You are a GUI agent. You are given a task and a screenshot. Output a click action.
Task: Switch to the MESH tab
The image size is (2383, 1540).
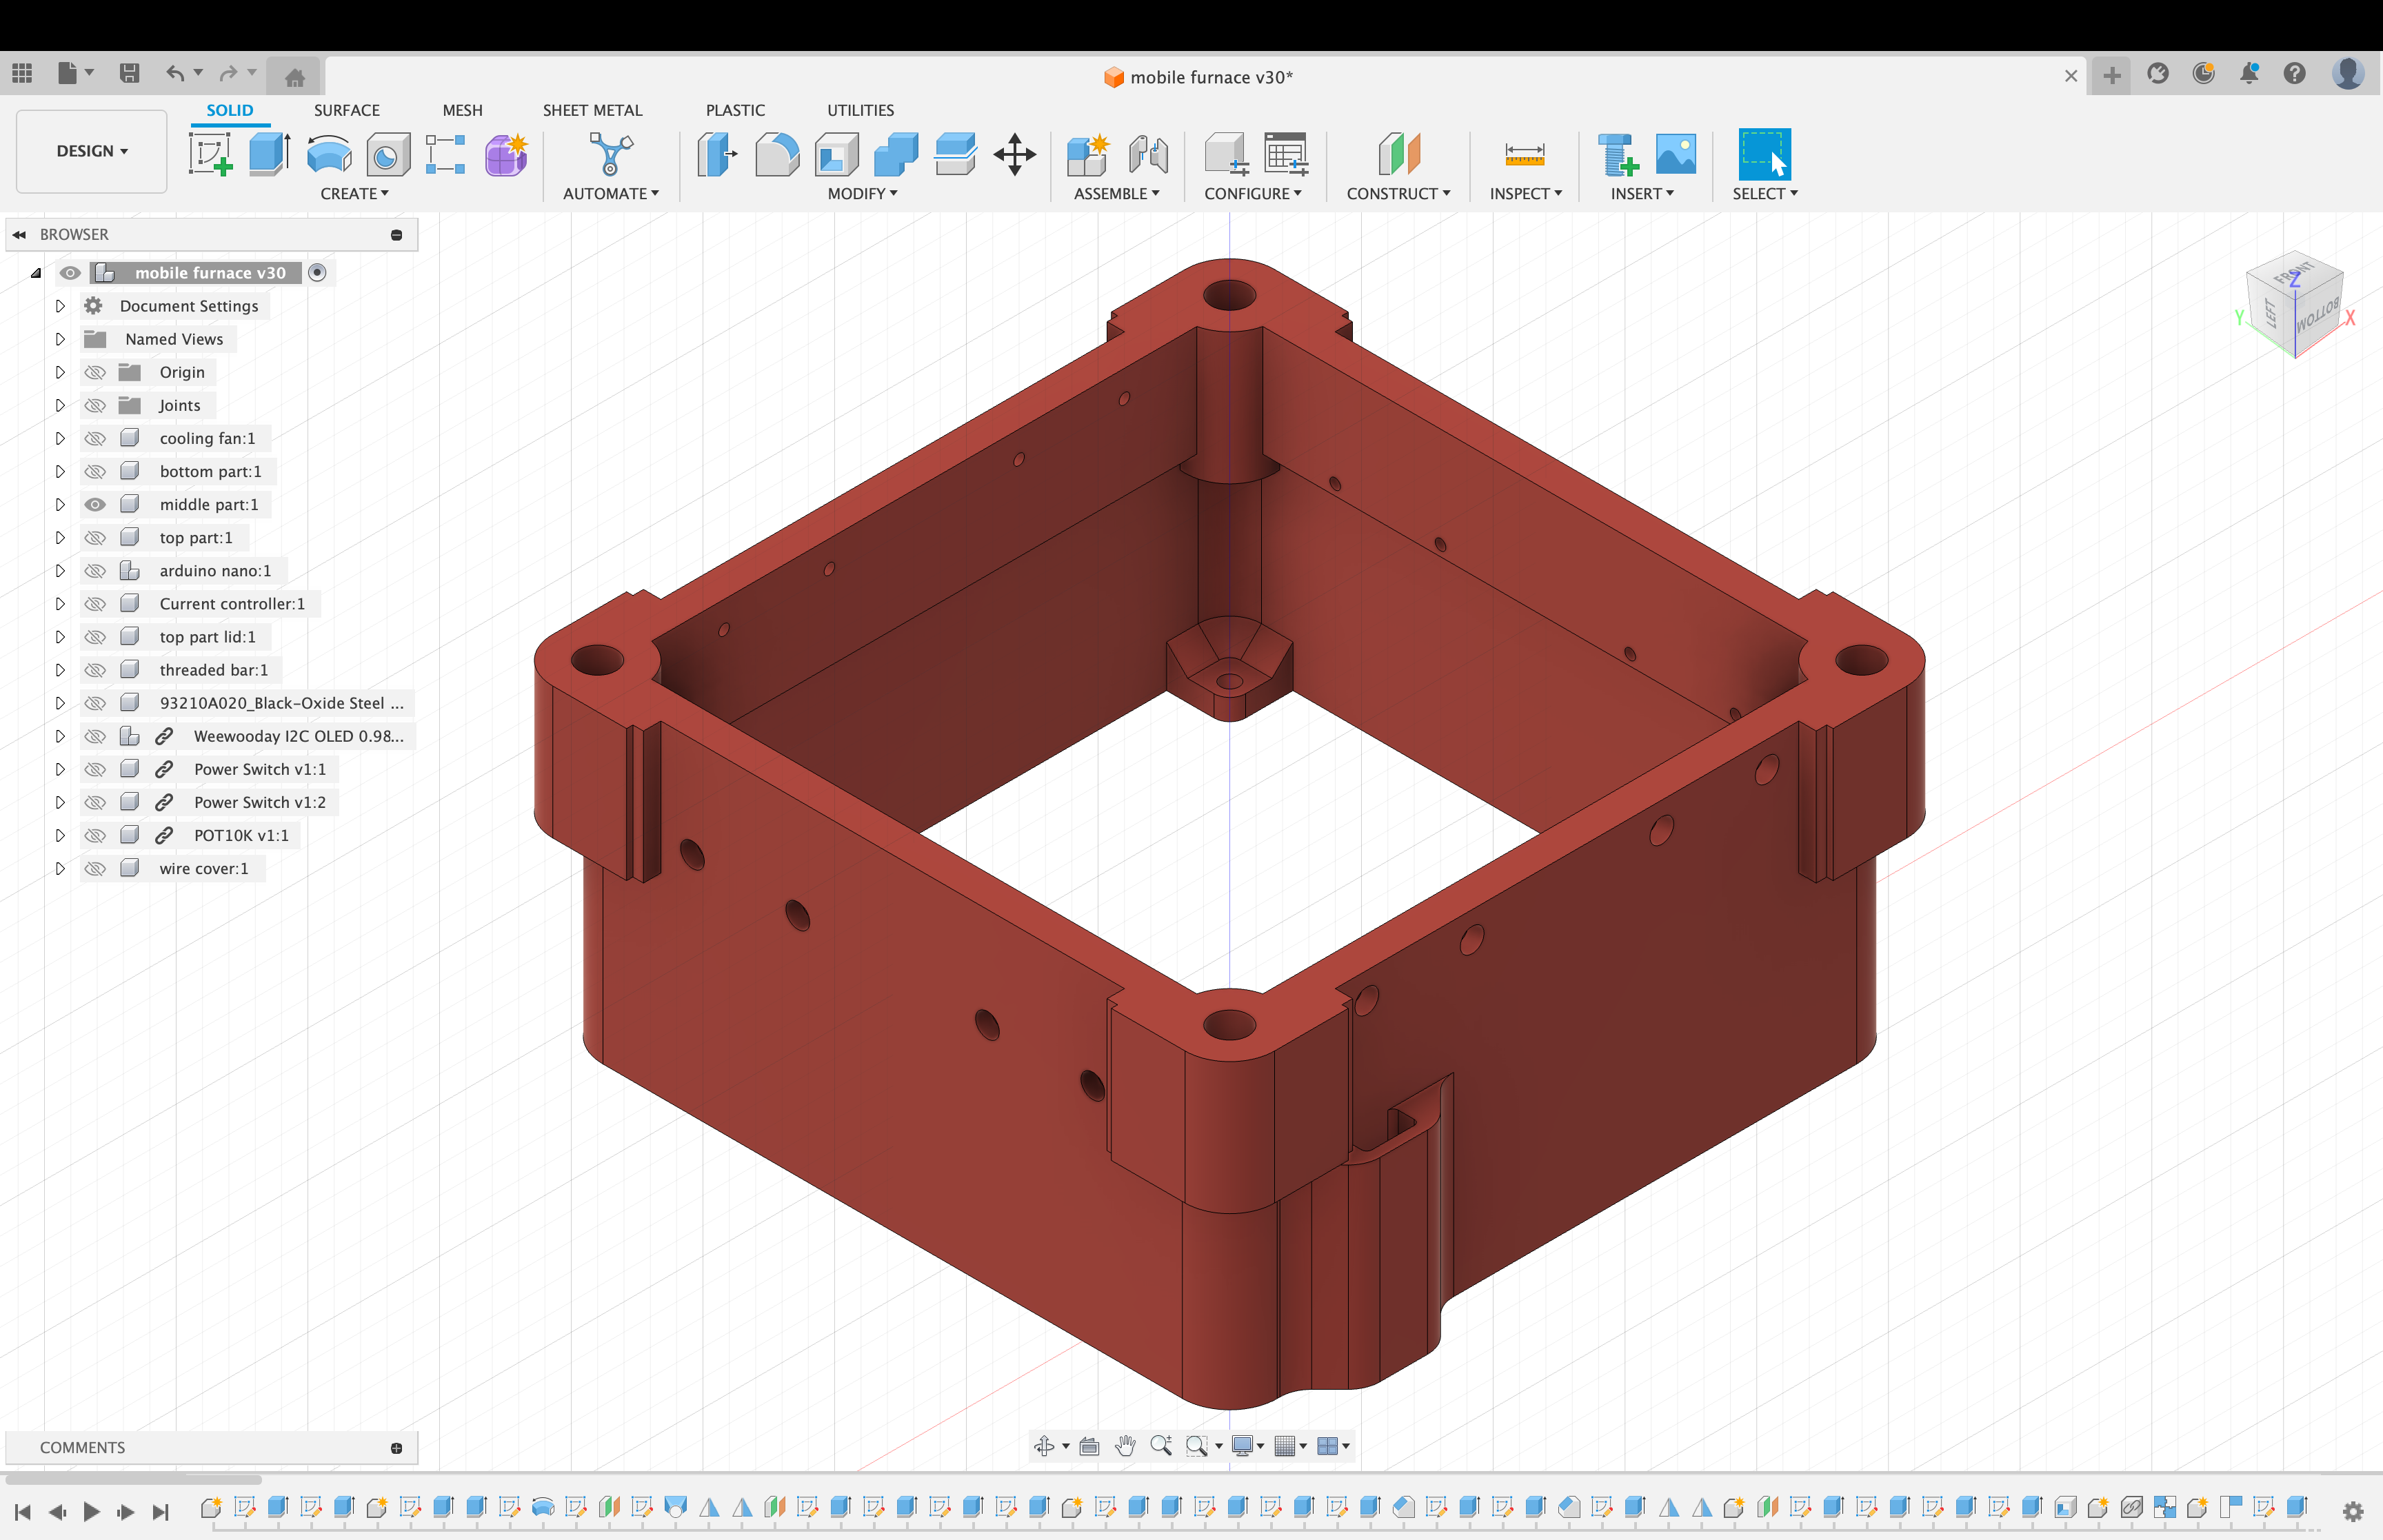463,110
